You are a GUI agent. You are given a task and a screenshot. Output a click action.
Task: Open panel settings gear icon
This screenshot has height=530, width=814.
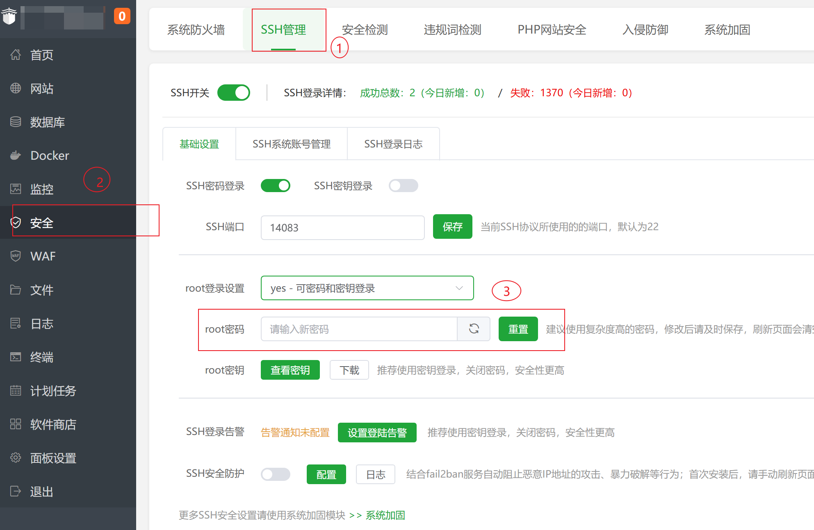click(16, 458)
